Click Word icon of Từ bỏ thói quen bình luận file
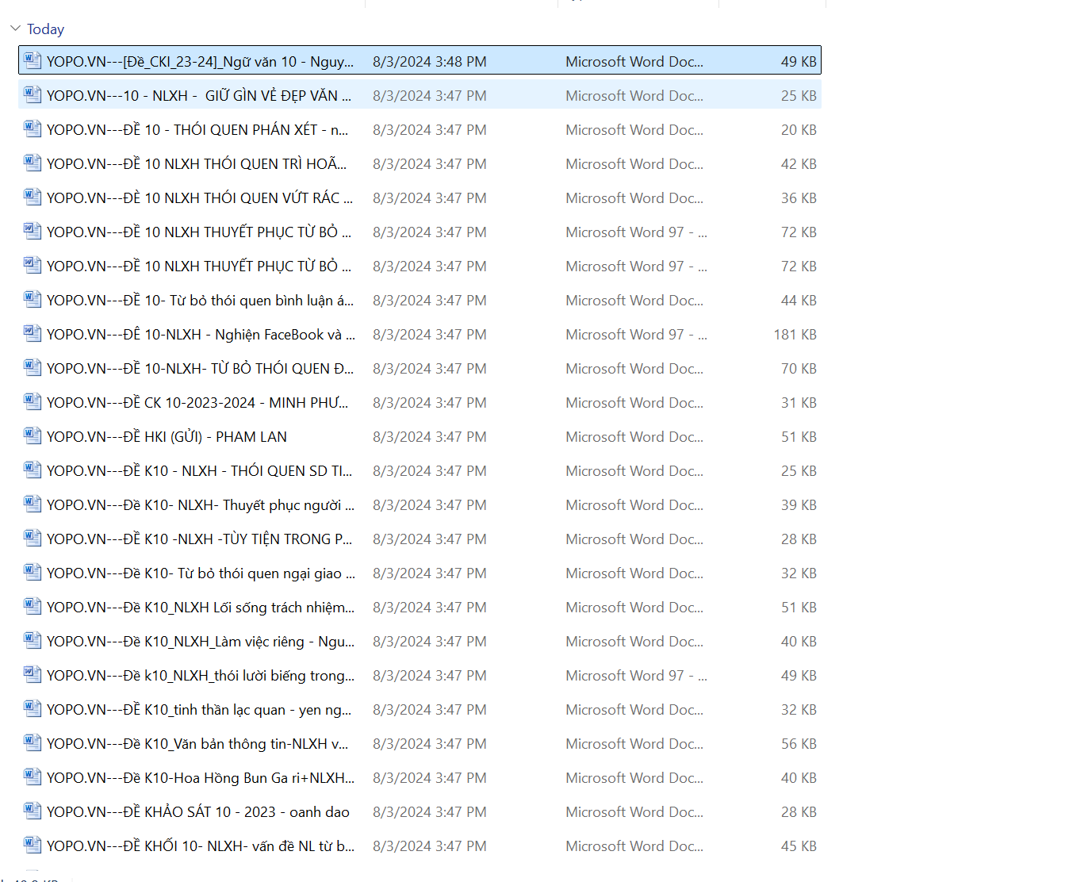1069x882 pixels. 33,299
